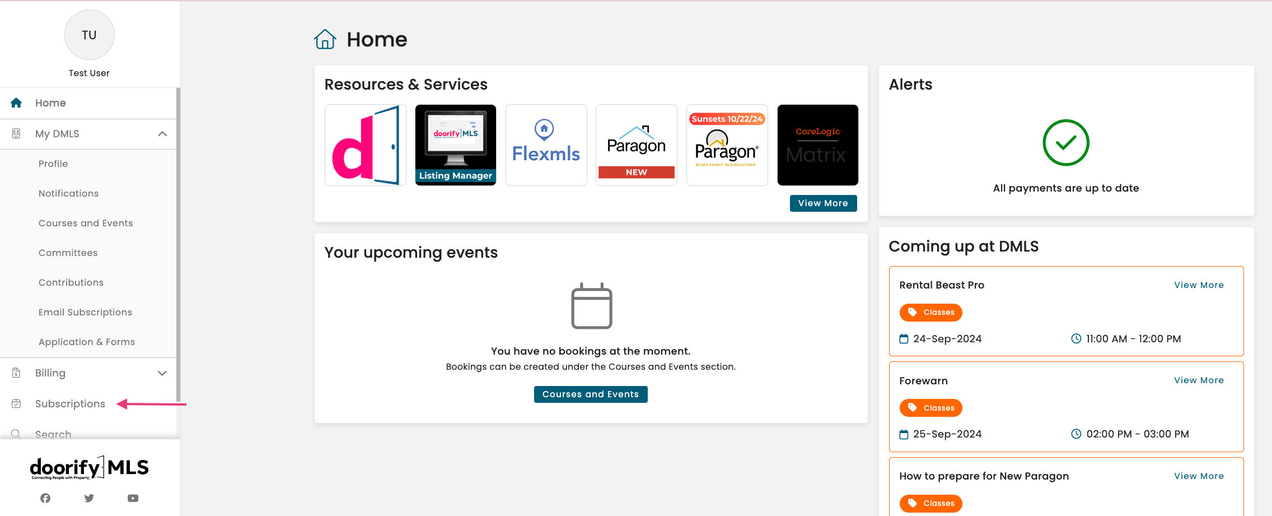View more about the Forewarn event

1199,380
